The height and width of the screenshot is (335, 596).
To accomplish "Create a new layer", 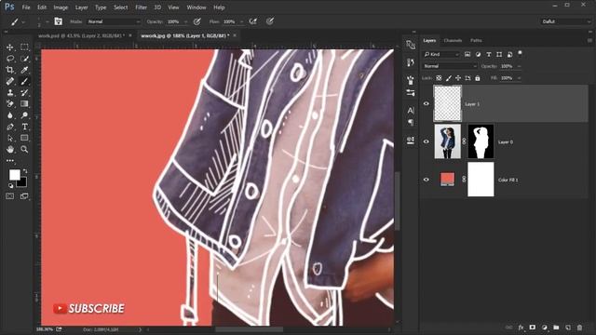I will 568,328.
